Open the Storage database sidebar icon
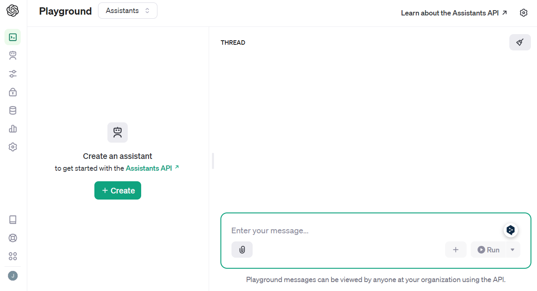The width and height of the screenshot is (537, 291). pos(13,111)
